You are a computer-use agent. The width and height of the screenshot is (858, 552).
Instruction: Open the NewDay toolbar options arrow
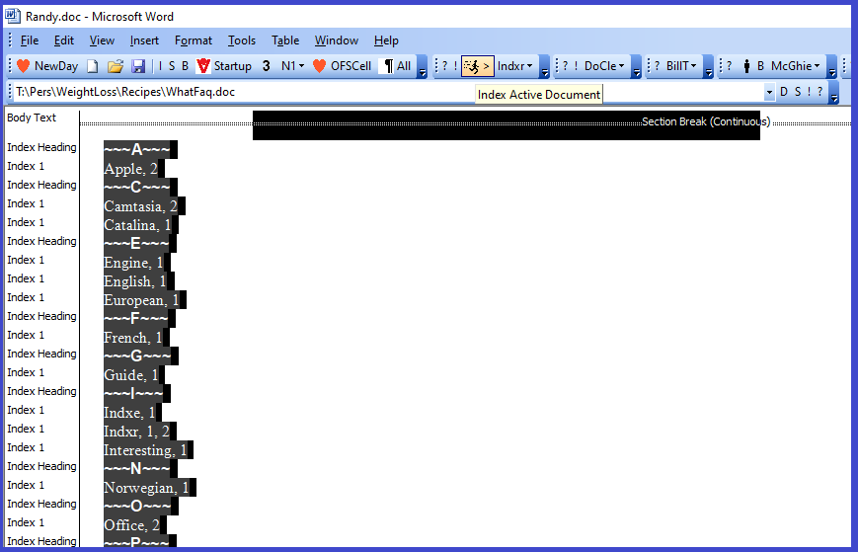[422, 67]
